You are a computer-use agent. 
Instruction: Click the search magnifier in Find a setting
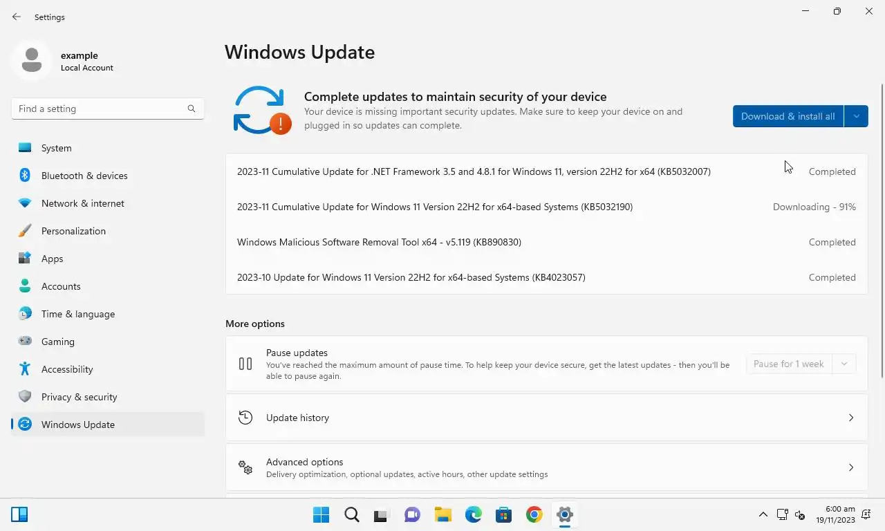(x=192, y=109)
